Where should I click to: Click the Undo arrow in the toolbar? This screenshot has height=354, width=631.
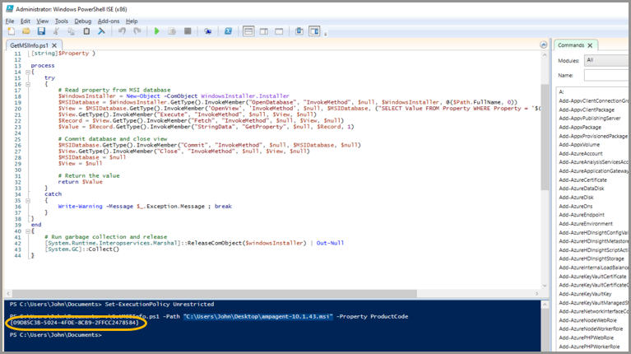click(122, 31)
